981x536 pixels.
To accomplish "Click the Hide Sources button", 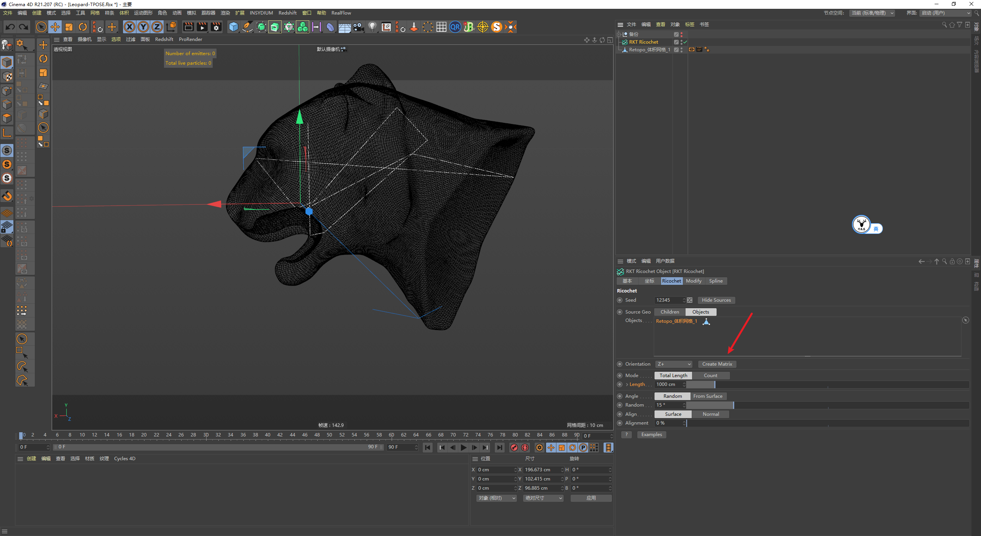I will click(x=716, y=300).
